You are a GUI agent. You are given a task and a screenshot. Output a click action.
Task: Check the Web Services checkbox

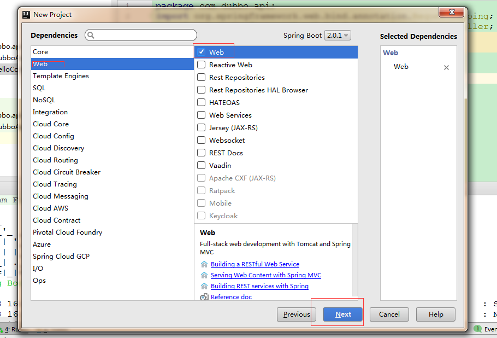click(x=202, y=115)
